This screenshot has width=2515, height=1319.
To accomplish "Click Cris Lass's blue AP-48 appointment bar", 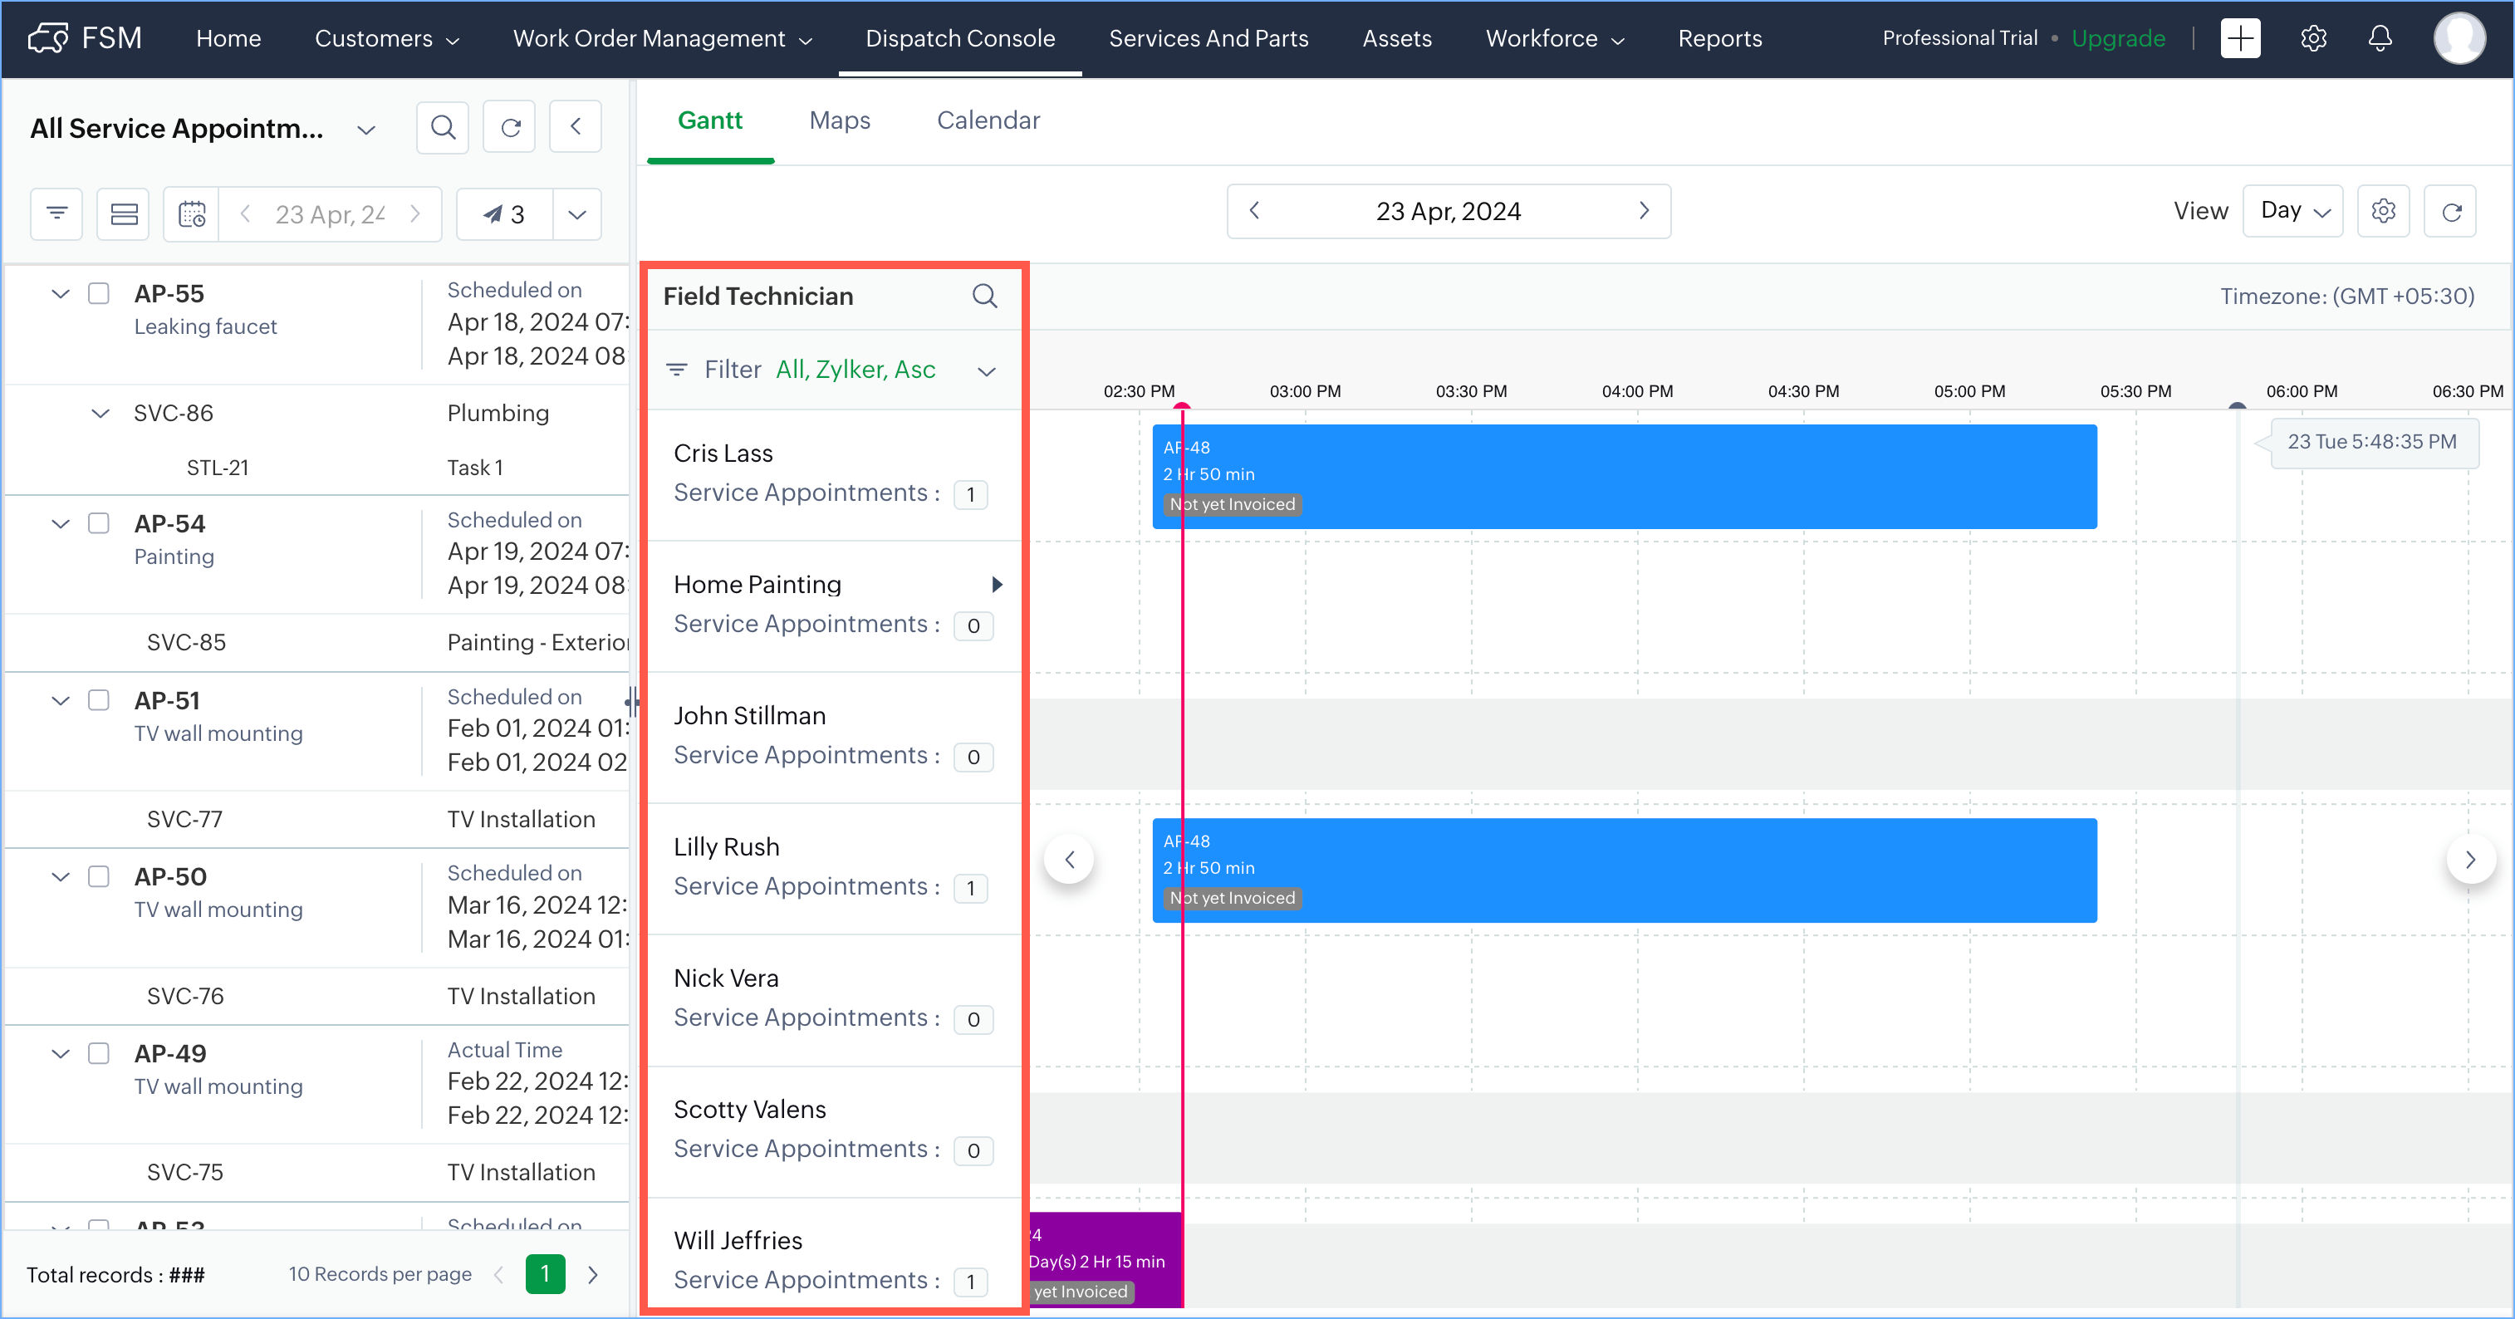I will click(x=1660, y=475).
